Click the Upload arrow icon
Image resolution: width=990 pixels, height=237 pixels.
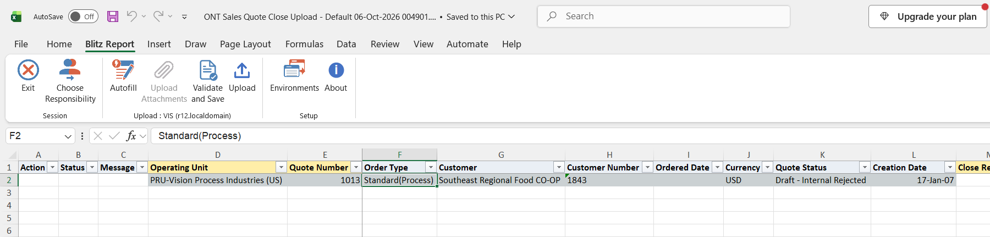242,70
